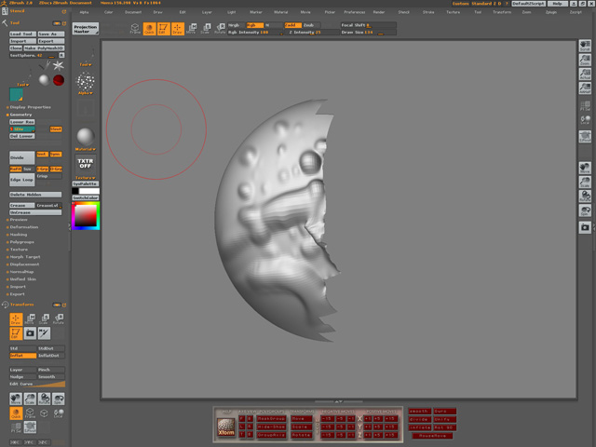Open Material dropdown on left shelf
This screenshot has height=447, width=596.
click(86, 149)
